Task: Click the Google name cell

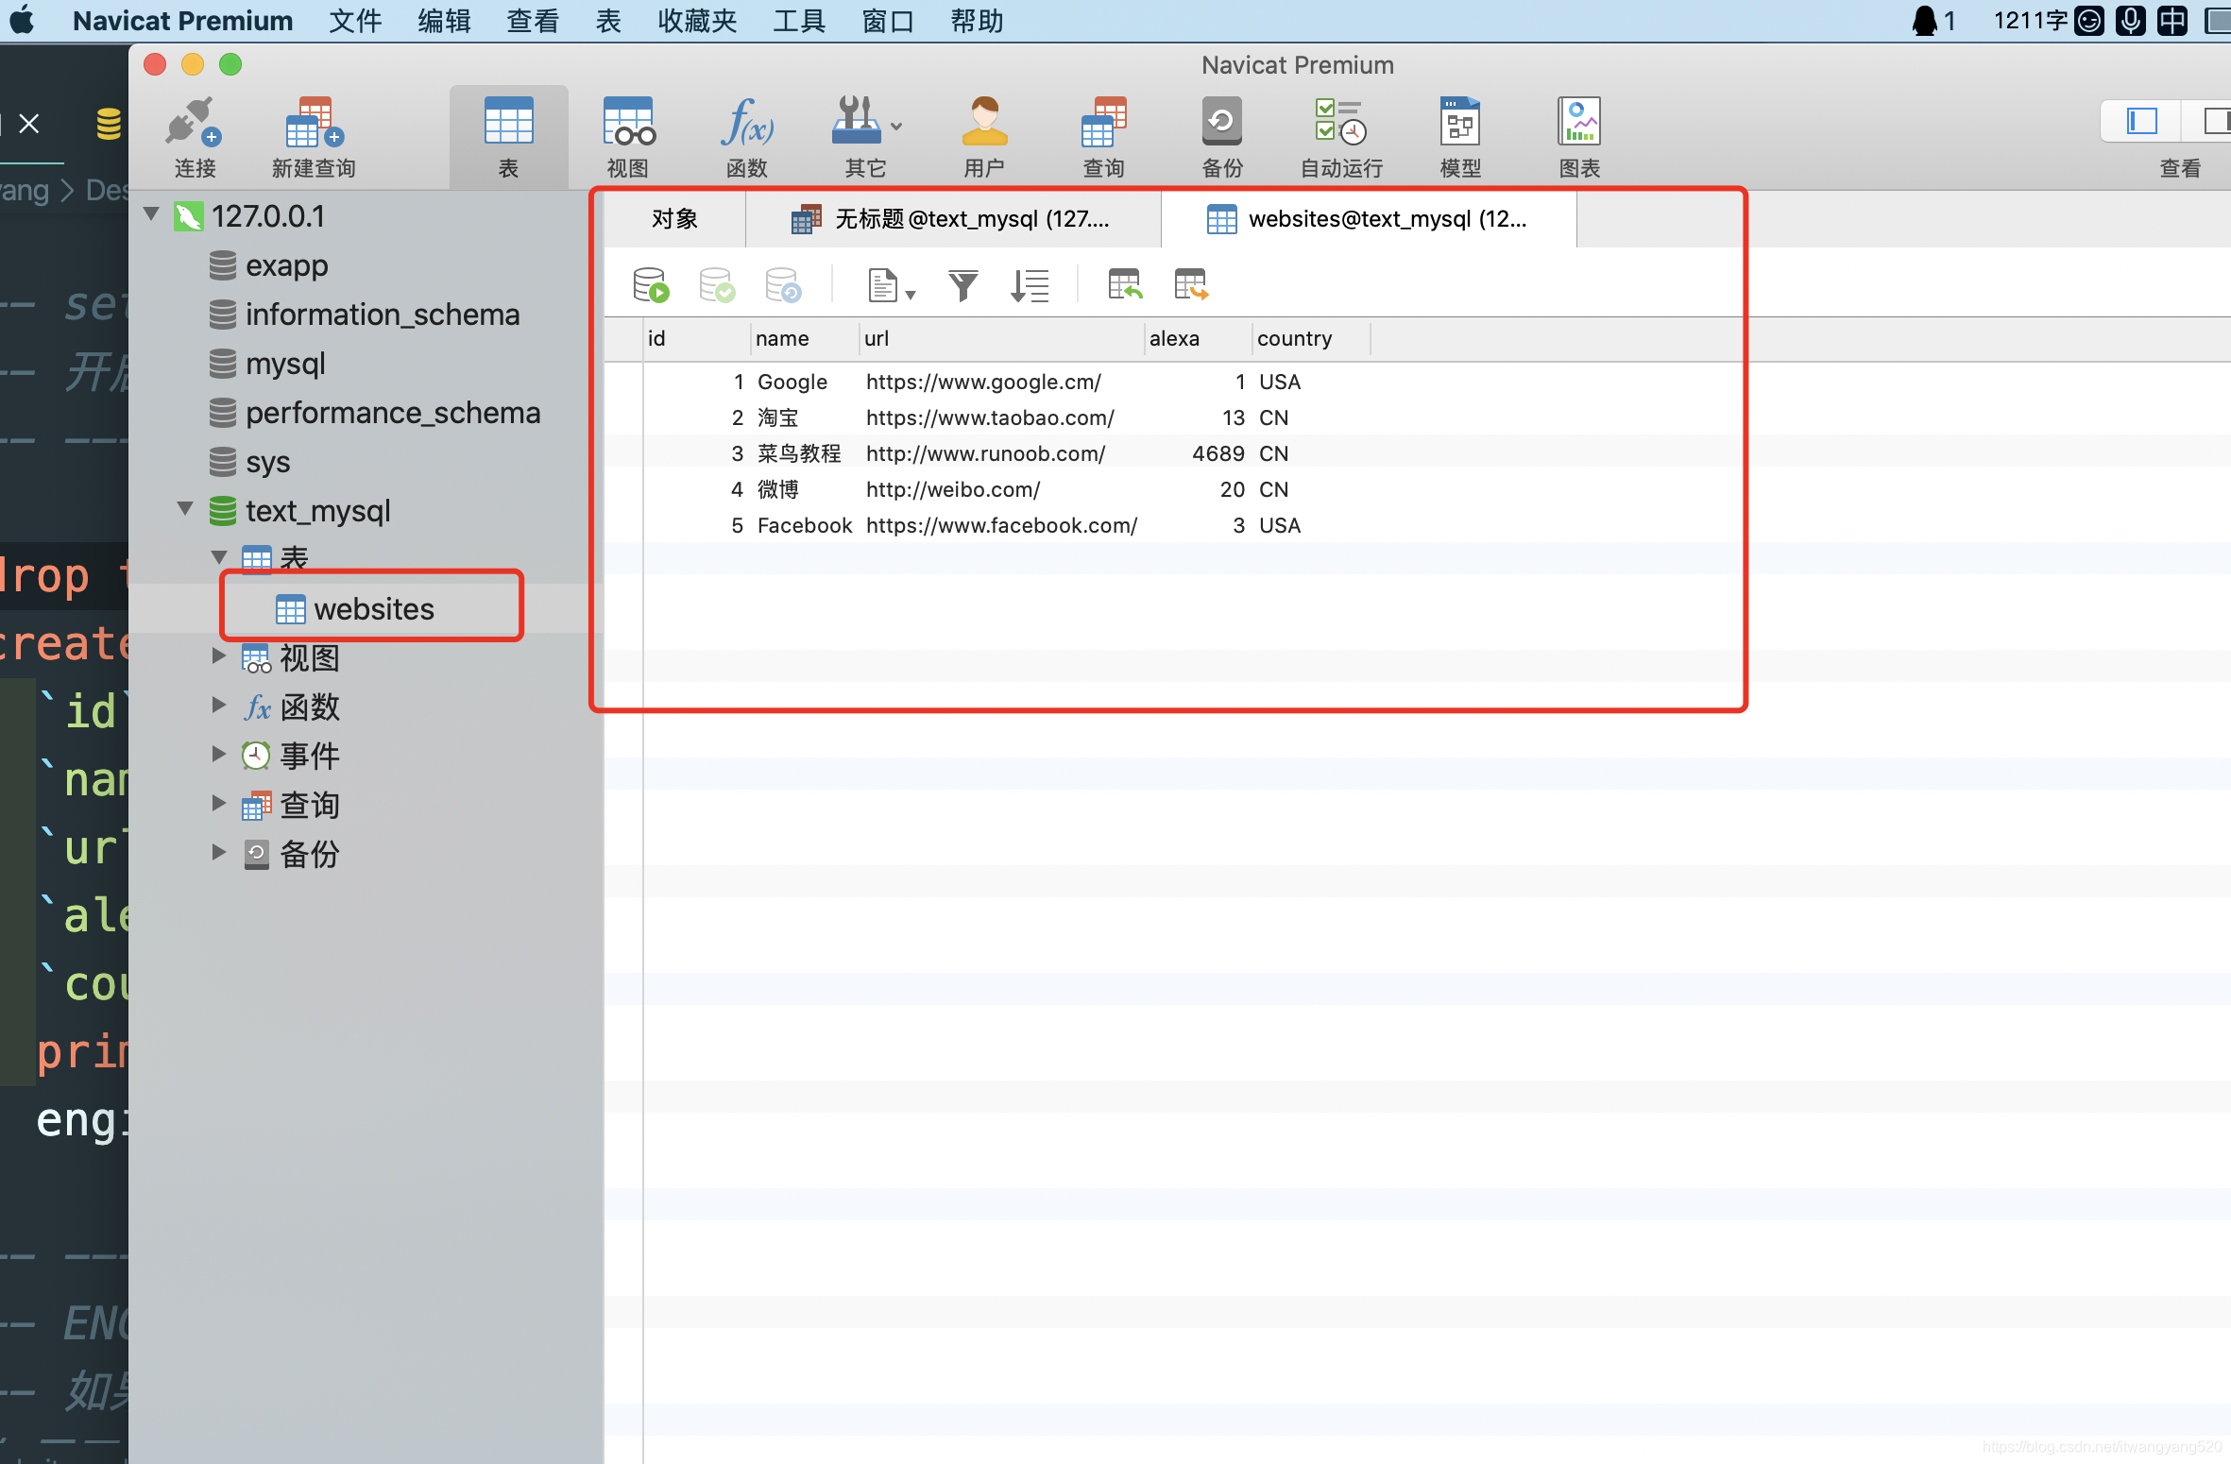Action: point(792,382)
